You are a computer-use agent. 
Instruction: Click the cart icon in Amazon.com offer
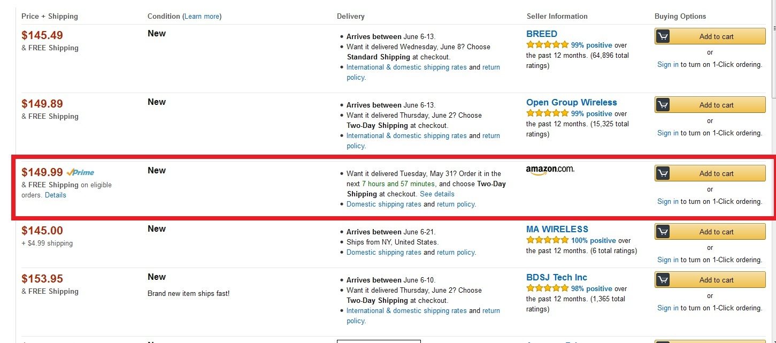pyautogui.click(x=663, y=173)
